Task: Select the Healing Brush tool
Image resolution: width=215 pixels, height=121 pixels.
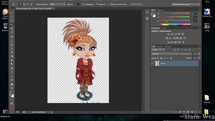Action: pyautogui.click(x=12, y=37)
